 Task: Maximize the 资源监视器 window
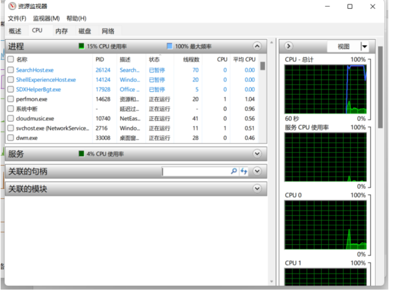click(x=350, y=6)
